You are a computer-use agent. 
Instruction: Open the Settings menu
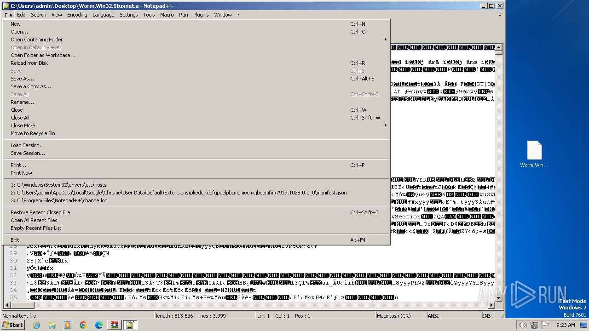[129, 15]
